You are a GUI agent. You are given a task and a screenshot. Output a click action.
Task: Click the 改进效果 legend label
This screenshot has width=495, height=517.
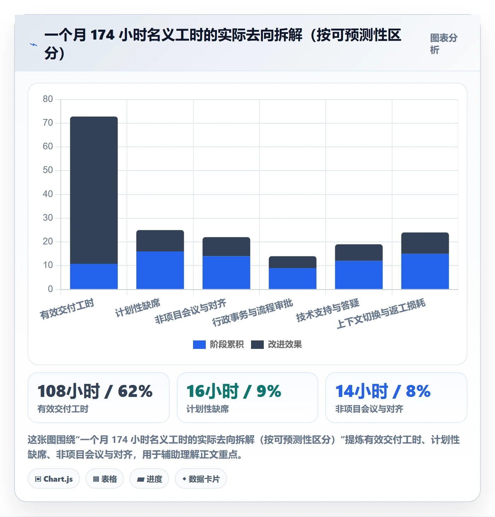pos(285,345)
